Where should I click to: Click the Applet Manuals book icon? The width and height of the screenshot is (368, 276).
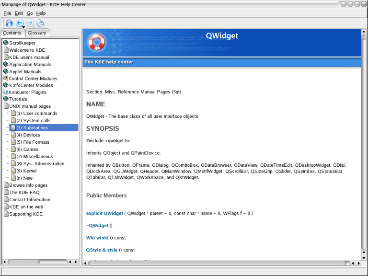[x=6, y=71]
